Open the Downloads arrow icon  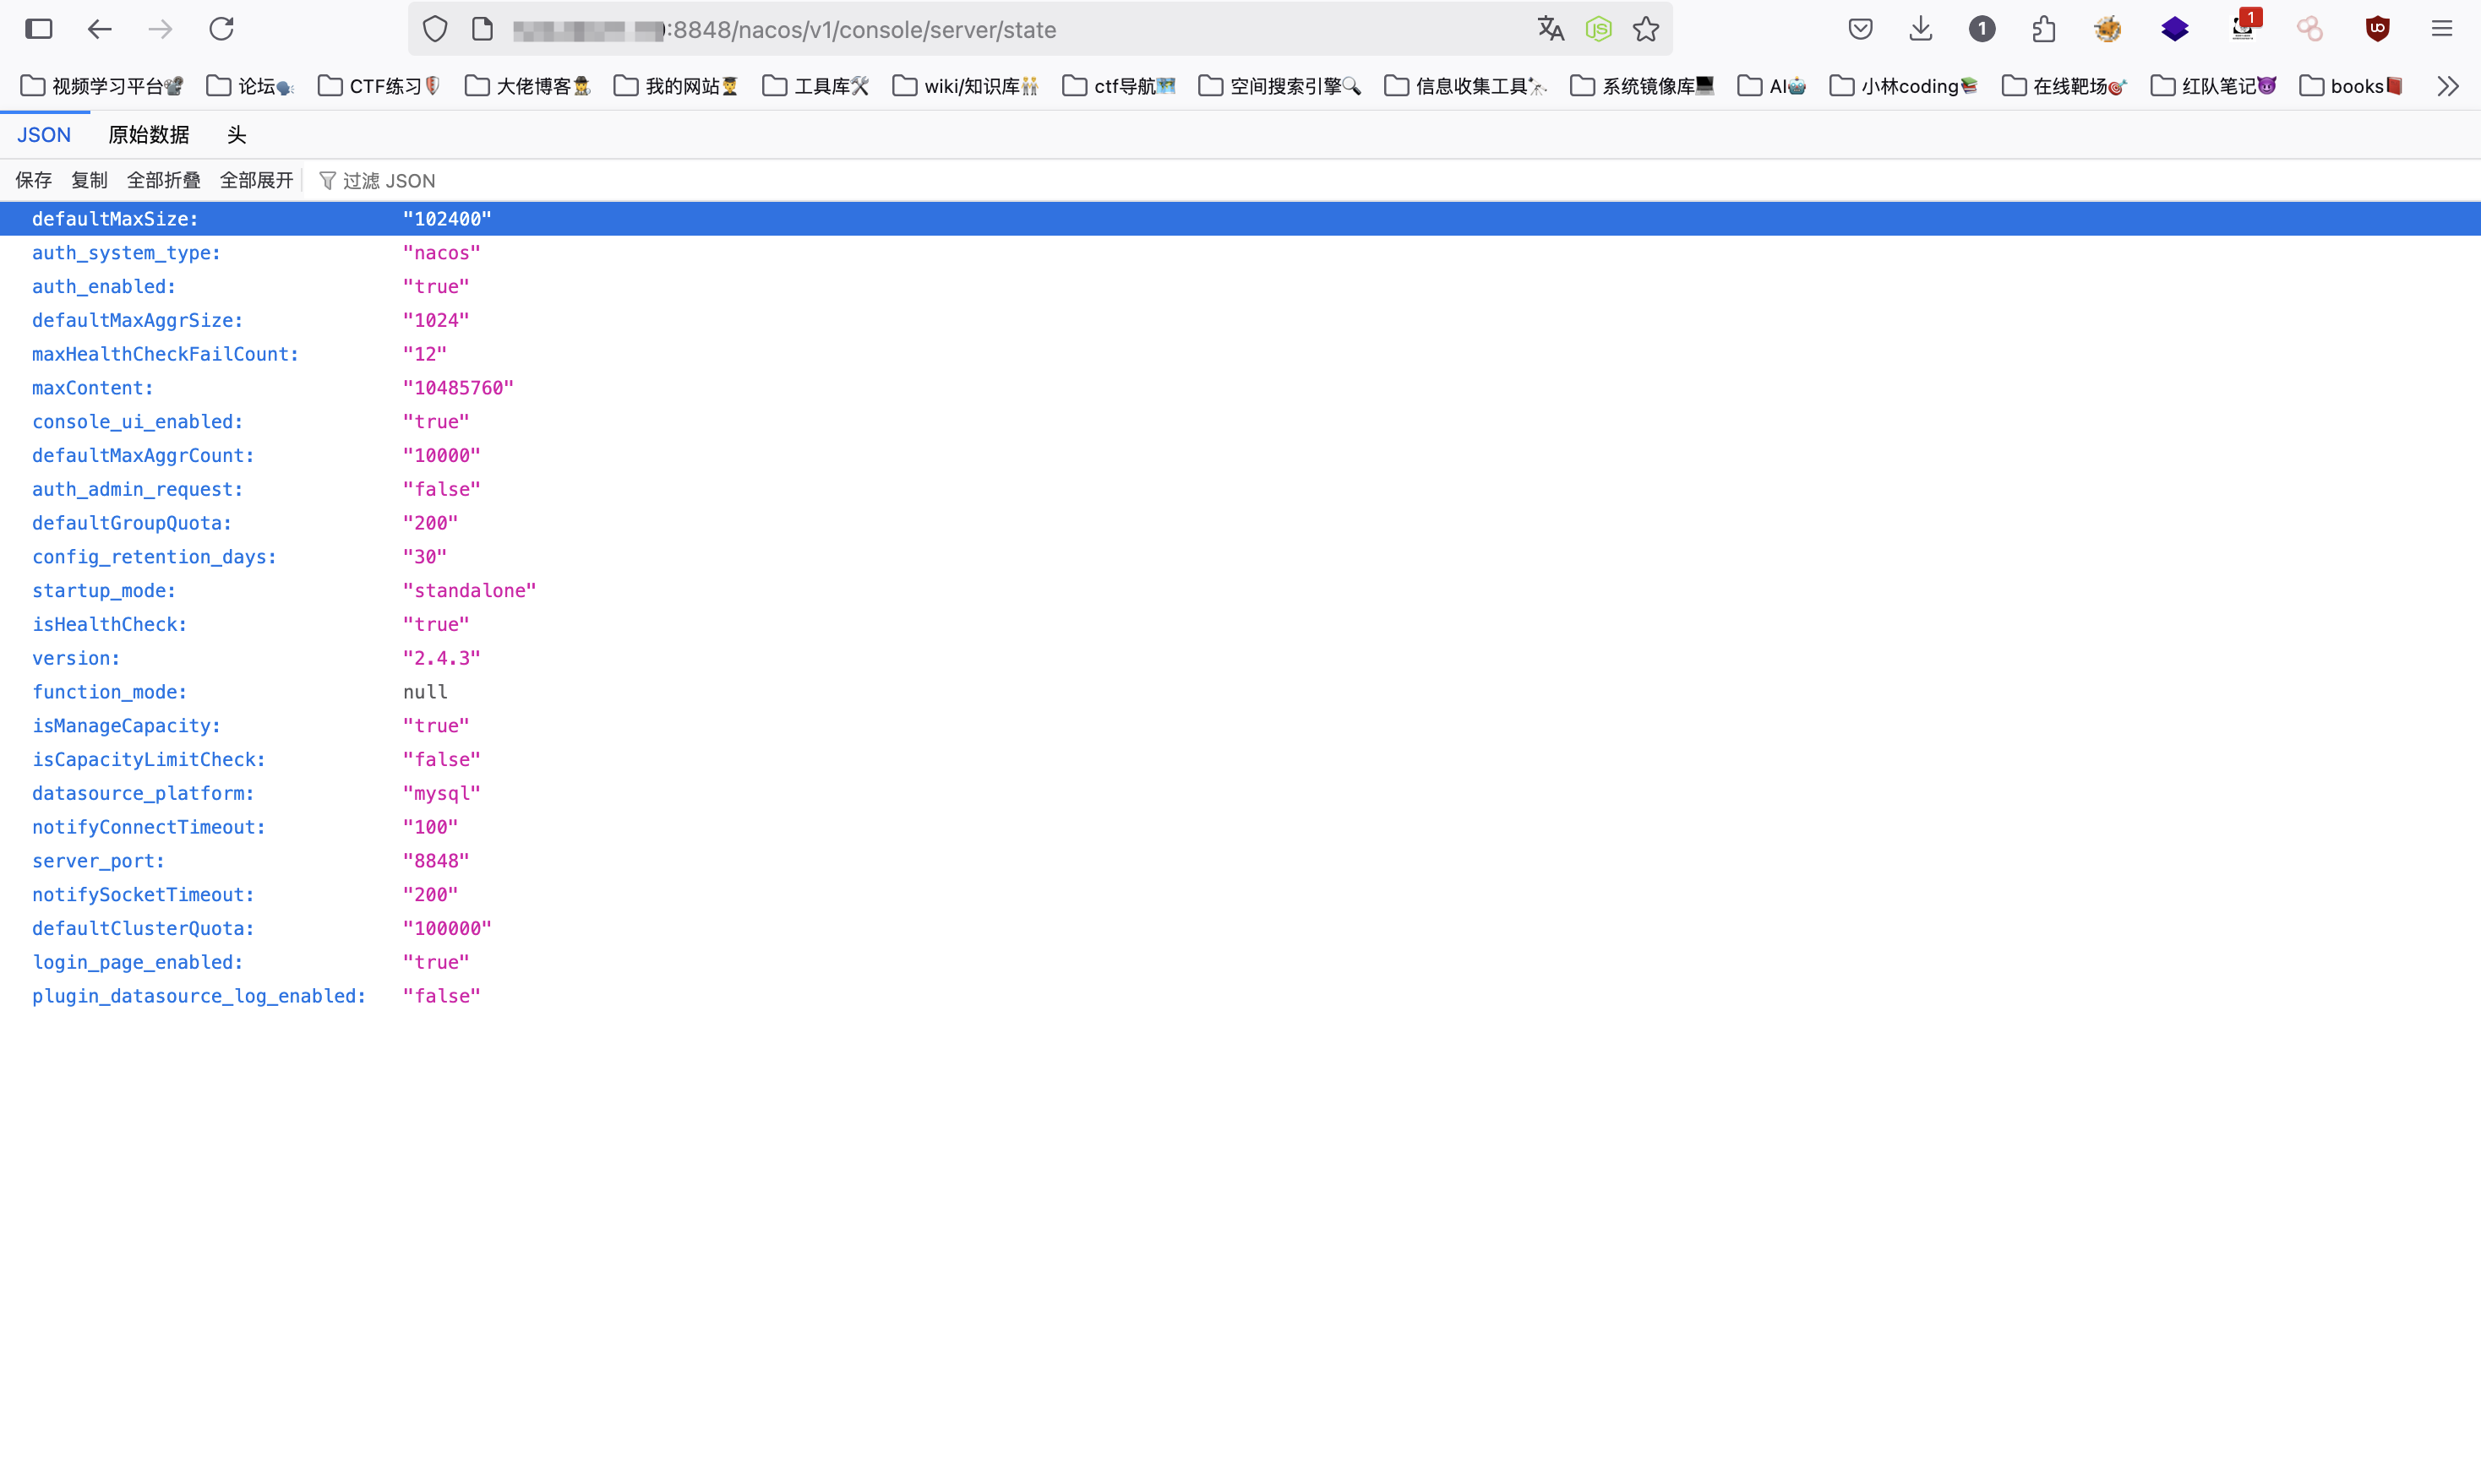pyautogui.click(x=1920, y=29)
